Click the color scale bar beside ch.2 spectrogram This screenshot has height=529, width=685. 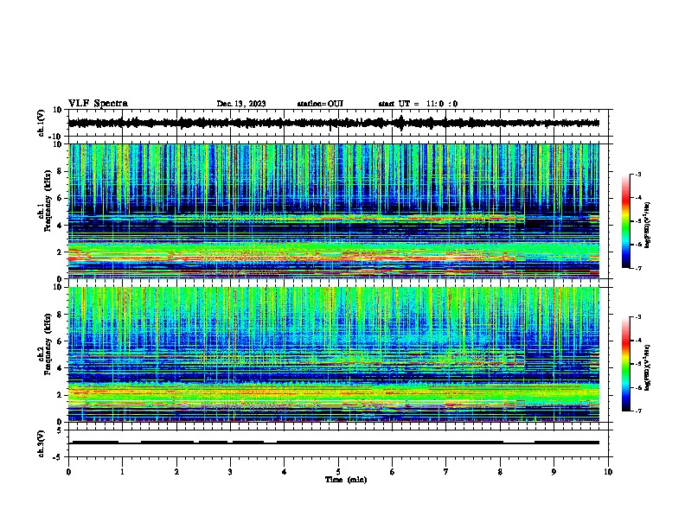(626, 364)
